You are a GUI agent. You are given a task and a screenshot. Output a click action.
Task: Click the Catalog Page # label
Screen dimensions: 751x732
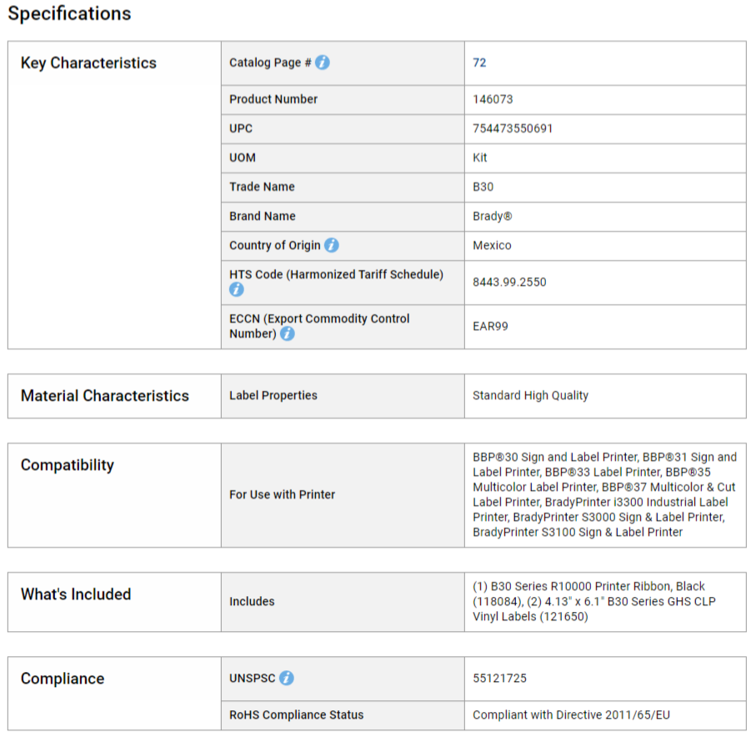[270, 63]
